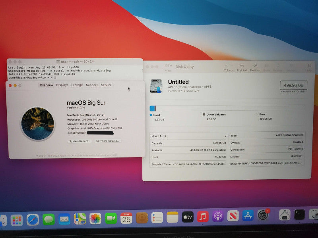
Task: Switch to the Storage tab
Action: click(77, 85)
